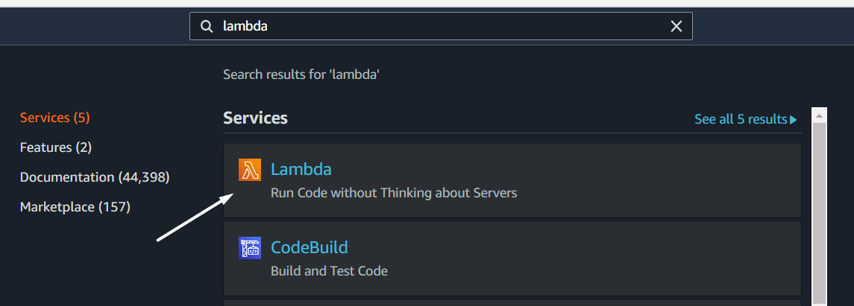
Task: Focus the search field containing lambda
Action: click(x=441, y=26)
